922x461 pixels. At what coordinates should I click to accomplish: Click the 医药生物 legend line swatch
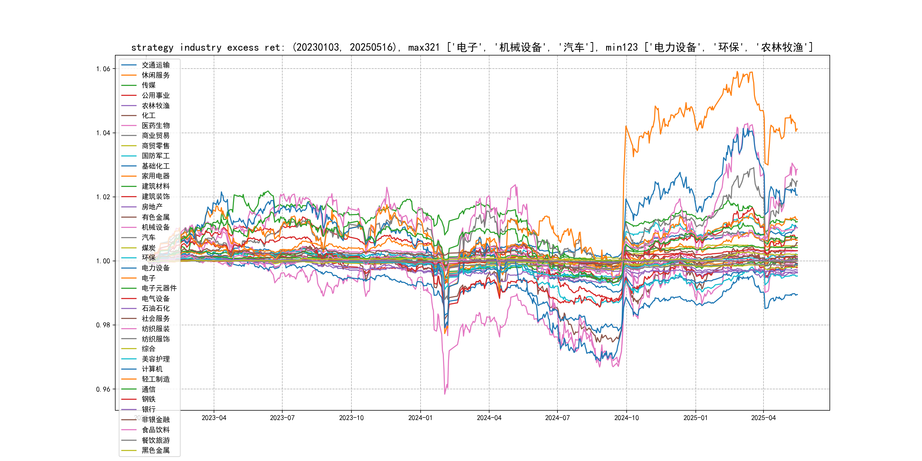129,125
